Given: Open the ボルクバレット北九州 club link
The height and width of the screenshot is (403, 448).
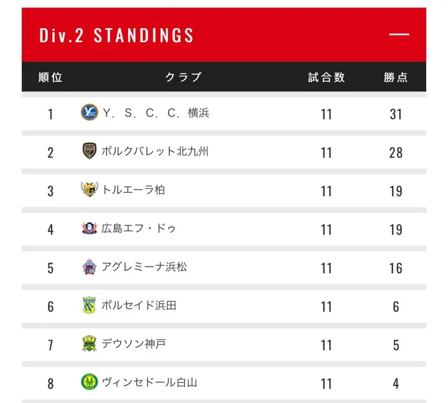Looking at the screenshot, I should (x=155, y=152).
